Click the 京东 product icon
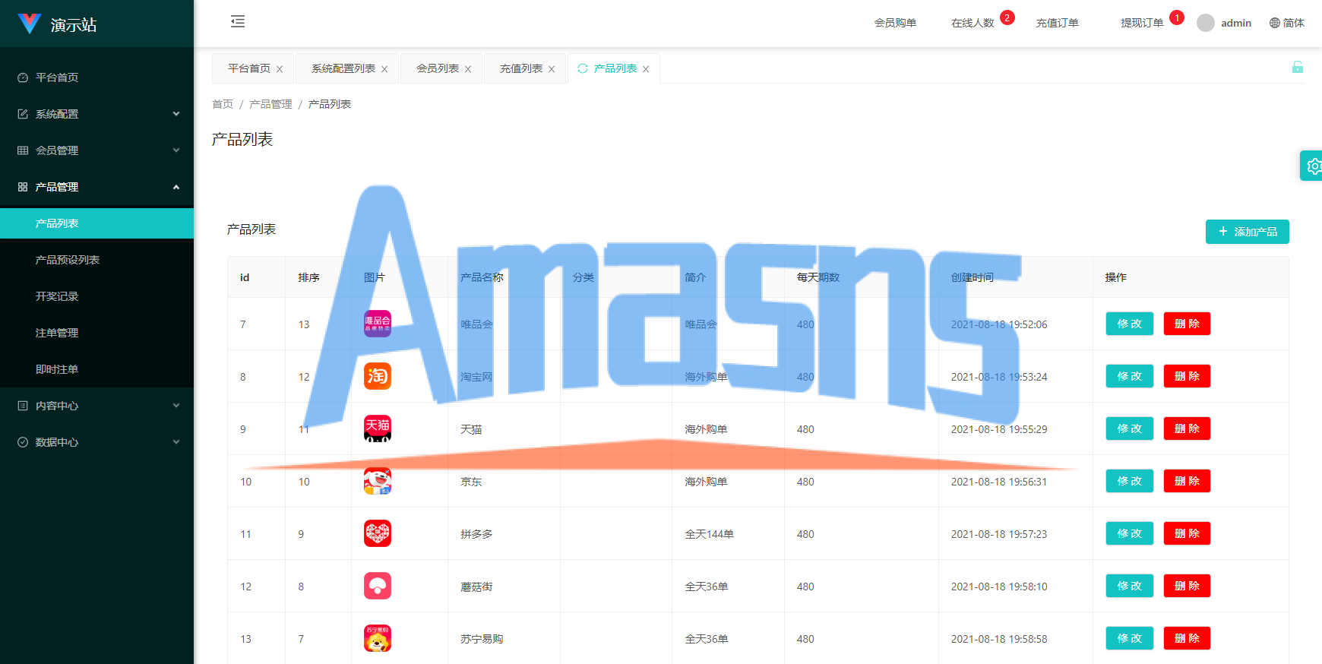This screenshot has width=1322, height=664. point(378,481)
